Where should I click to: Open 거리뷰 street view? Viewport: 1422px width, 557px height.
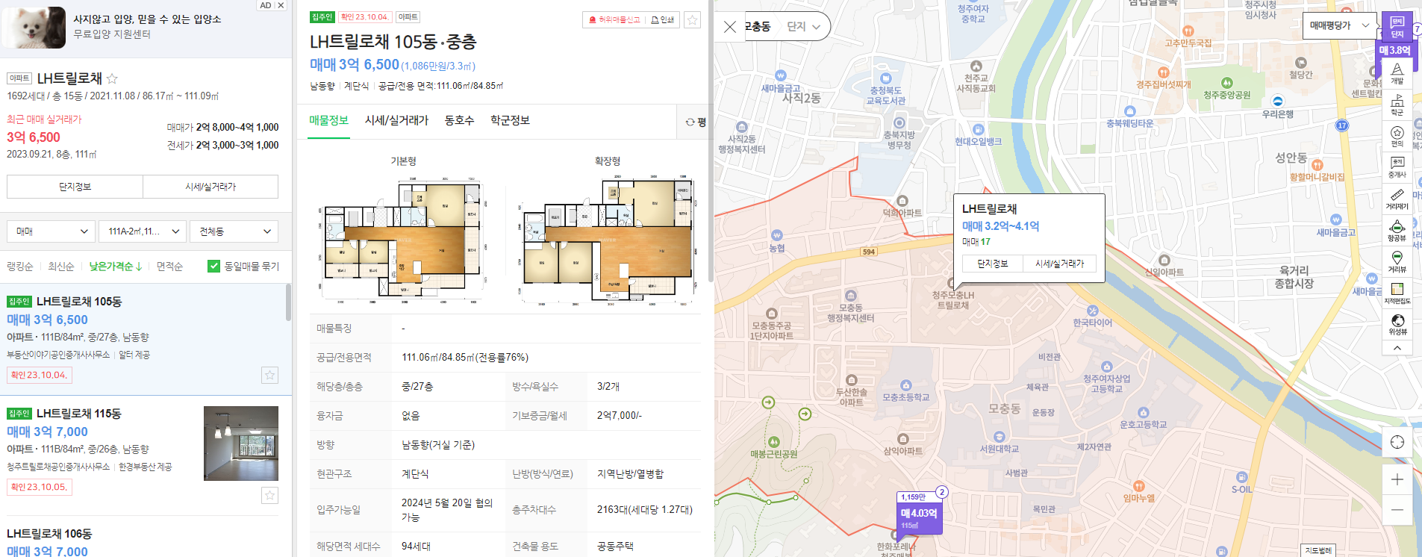tap(1397, 262)
